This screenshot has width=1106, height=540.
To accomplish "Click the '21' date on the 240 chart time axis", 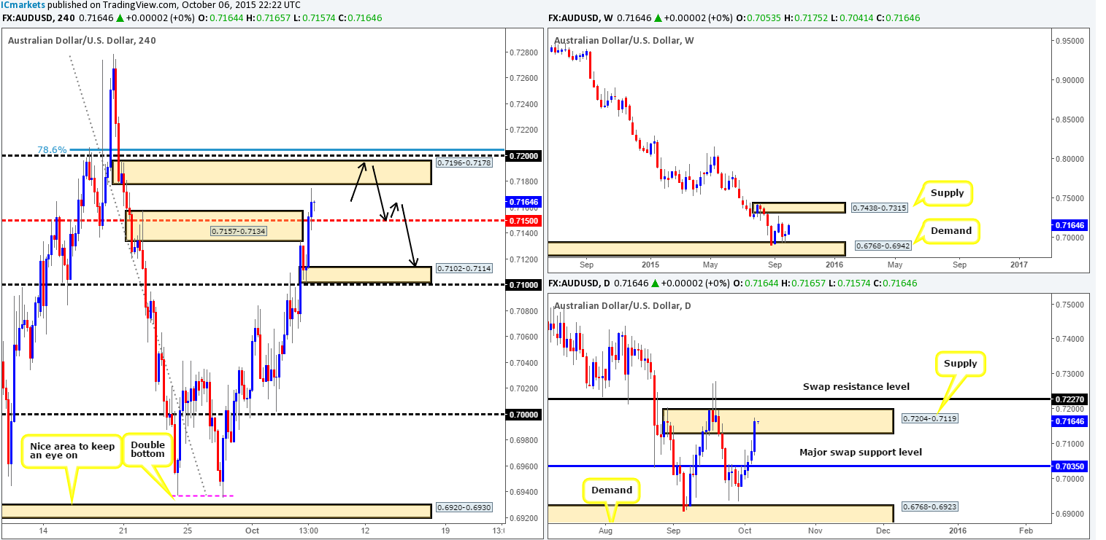I will 123,531.
